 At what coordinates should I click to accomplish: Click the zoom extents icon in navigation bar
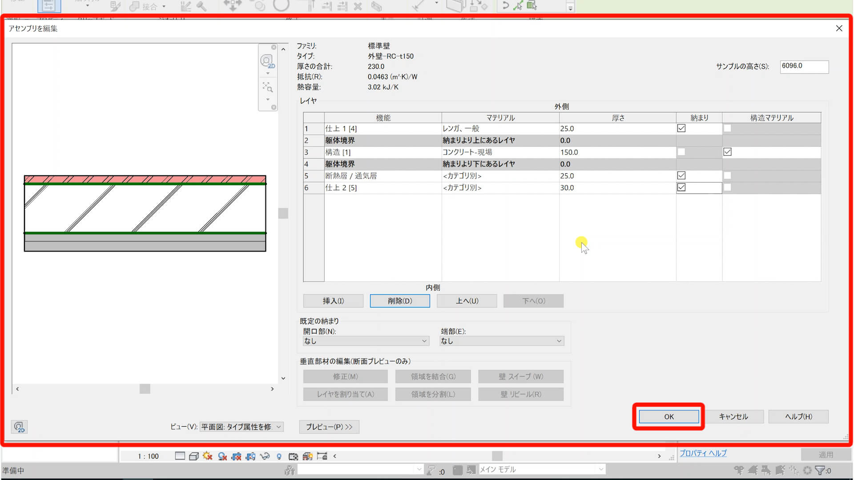267,87
